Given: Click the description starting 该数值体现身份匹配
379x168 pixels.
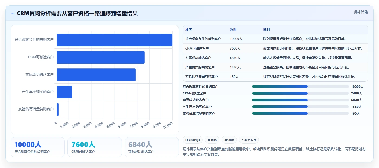Looking at the screenshot, I should point(313,48).
